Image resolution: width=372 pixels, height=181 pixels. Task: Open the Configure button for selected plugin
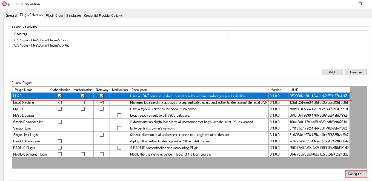(356, 174)
